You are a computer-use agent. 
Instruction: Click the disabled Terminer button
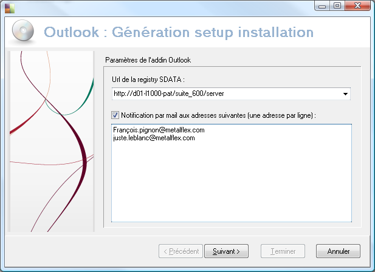(x=283, y=251)
